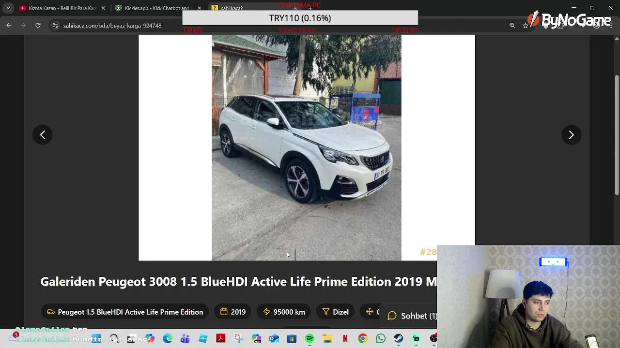Open Microsoft Store from taskbar
This screenshot has width=620, height=348.
(292, 339)
